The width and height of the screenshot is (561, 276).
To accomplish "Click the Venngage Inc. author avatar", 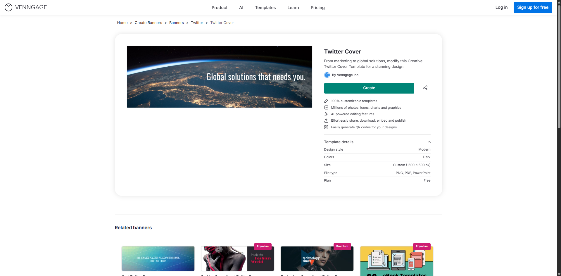I will coord(327,75).
